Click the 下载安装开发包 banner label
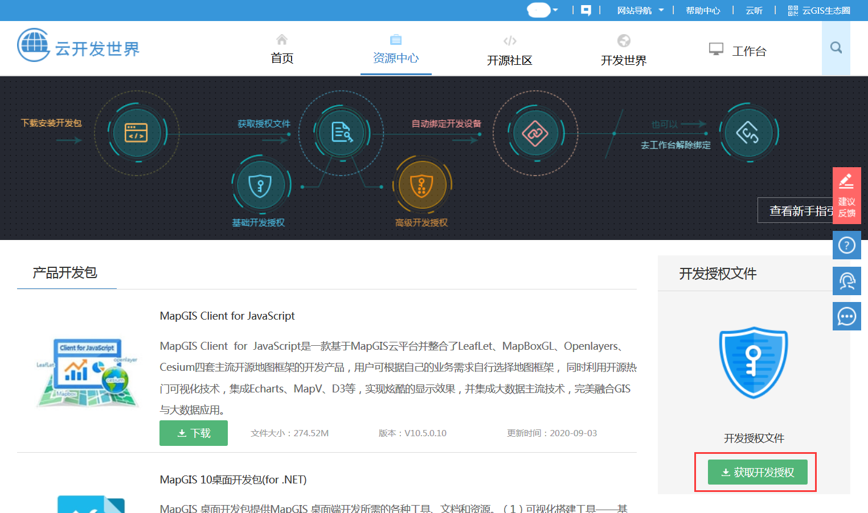 coord(51,123)
